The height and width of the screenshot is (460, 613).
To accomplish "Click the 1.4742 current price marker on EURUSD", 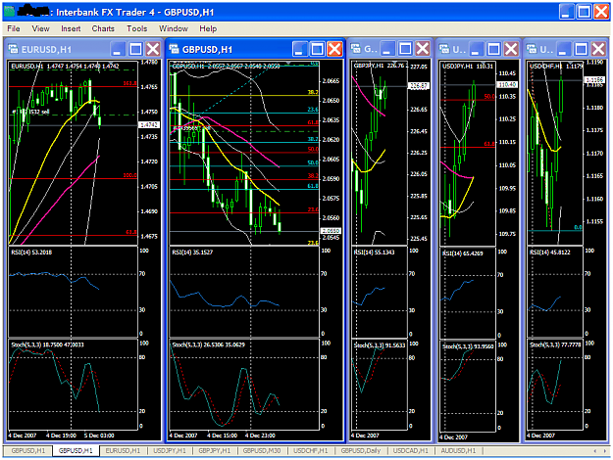I will [x=149, y=125].
